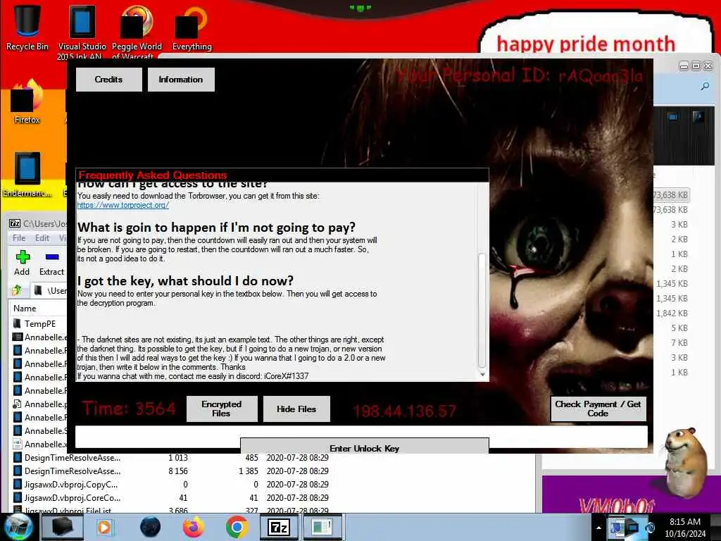Click the 198.44.136.57 IP address text
This screenshot has width=721, height=541.
coord(405,411)
